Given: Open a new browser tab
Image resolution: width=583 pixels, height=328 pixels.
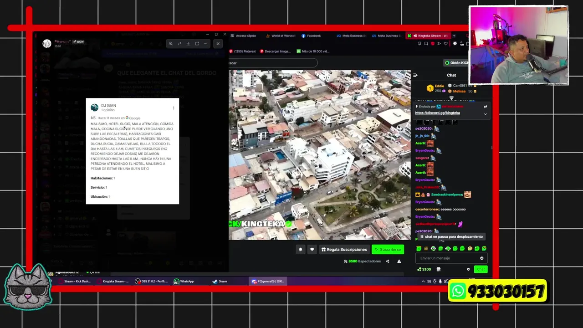Looking at the screenshot, I should pos(454,36).
